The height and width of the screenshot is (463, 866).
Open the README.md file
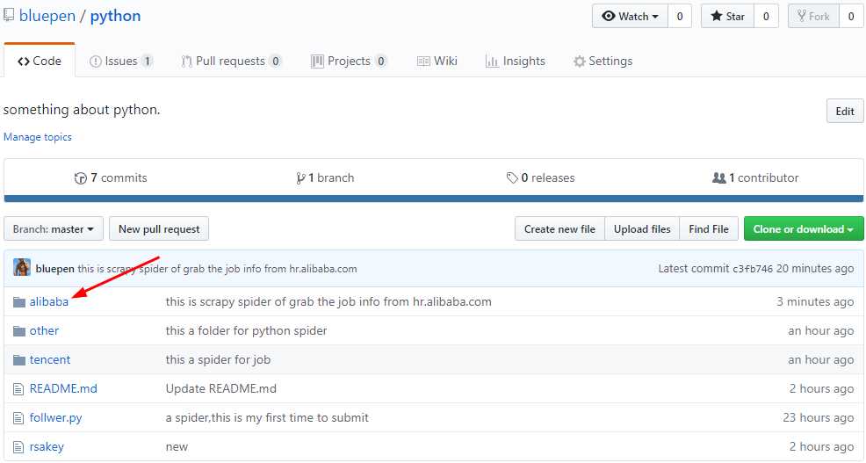pos(63,389)
